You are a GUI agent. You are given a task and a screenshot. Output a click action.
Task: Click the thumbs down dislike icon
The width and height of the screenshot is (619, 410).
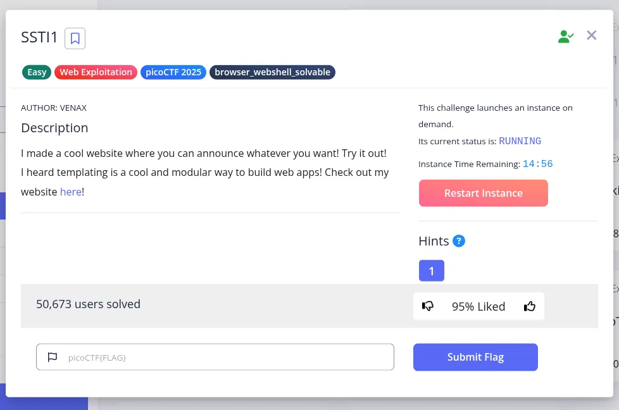428,306
